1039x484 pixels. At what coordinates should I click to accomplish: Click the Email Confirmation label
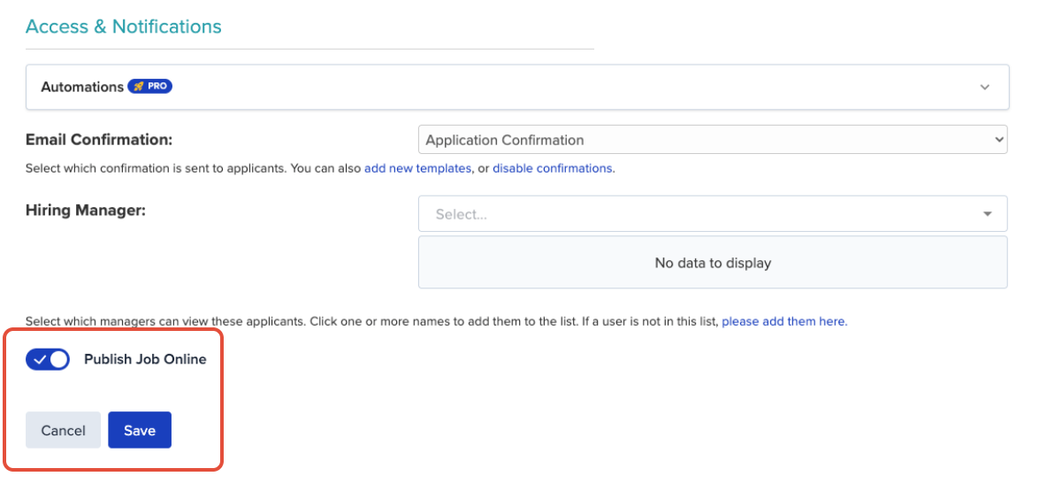point(99,140)
